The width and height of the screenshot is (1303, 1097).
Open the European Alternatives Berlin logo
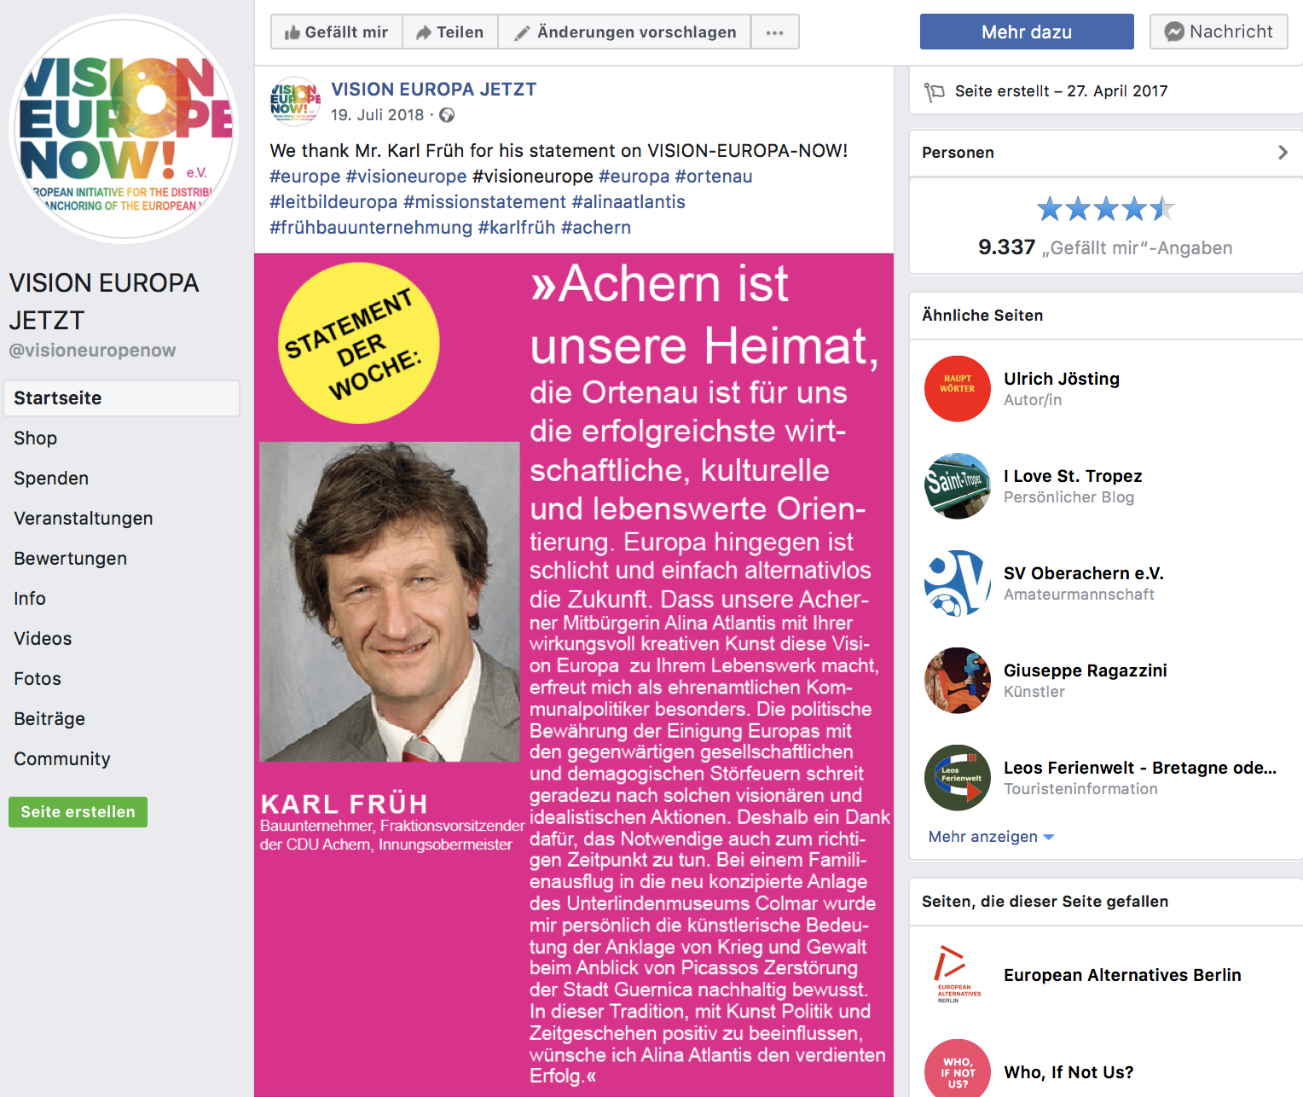[x=958, y=974]
